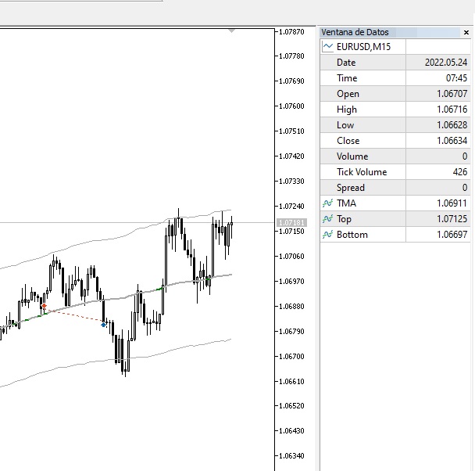Click the Low label in data window
The height and width of the screenshot is (471, 475).
pos(345,125)
